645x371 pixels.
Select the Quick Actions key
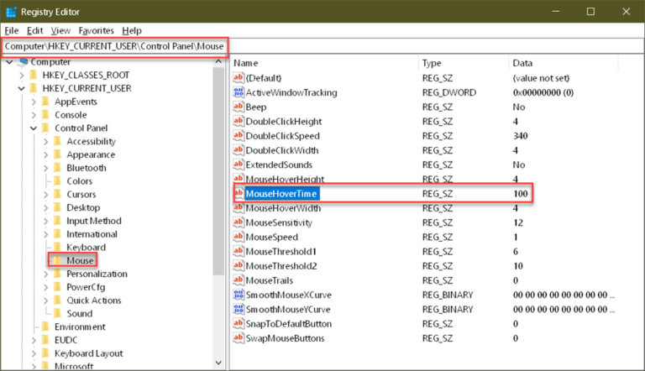[x=94, y=300]
